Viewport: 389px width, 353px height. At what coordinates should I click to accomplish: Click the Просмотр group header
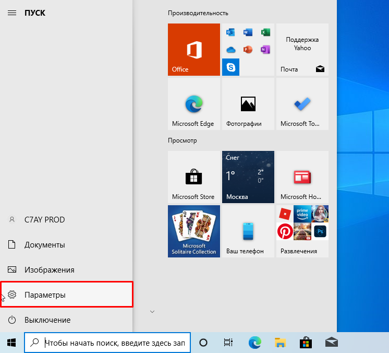point(183,140)
